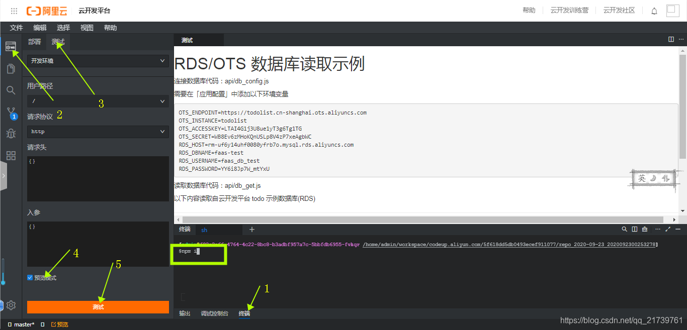Viewport: 687px width, 330px height.
Task: Click the Alibaba Cloud logo
Action: [x=47, y=11]
